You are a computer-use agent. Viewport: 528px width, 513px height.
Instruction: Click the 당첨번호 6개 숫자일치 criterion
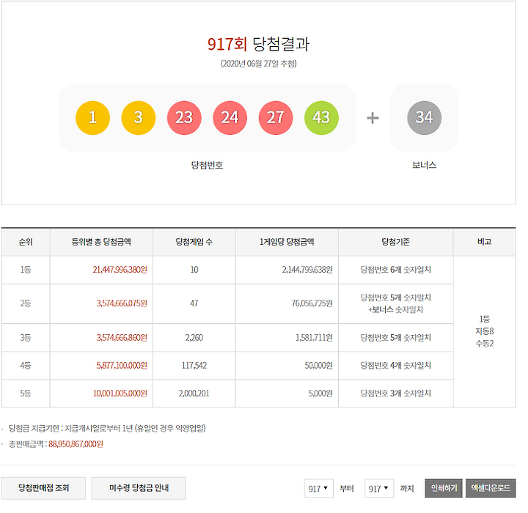[x=396, y=270]
